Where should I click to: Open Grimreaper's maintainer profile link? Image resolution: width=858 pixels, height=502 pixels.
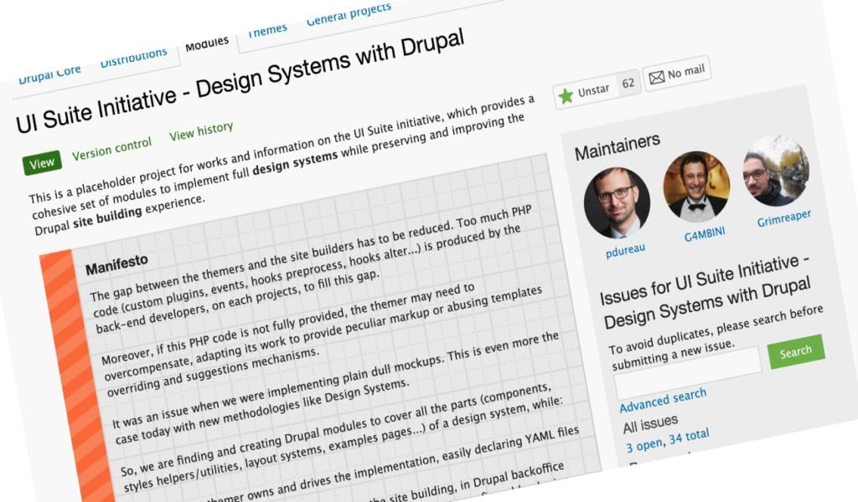click(784, 218)
